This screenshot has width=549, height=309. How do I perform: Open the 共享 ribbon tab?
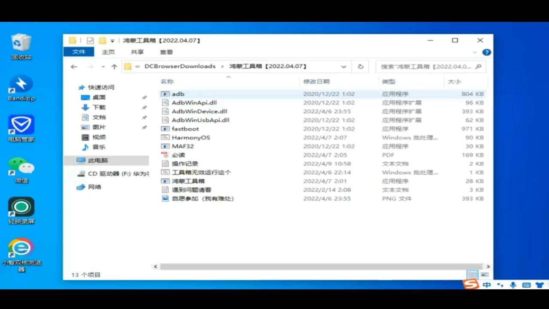tap(137, 52)
